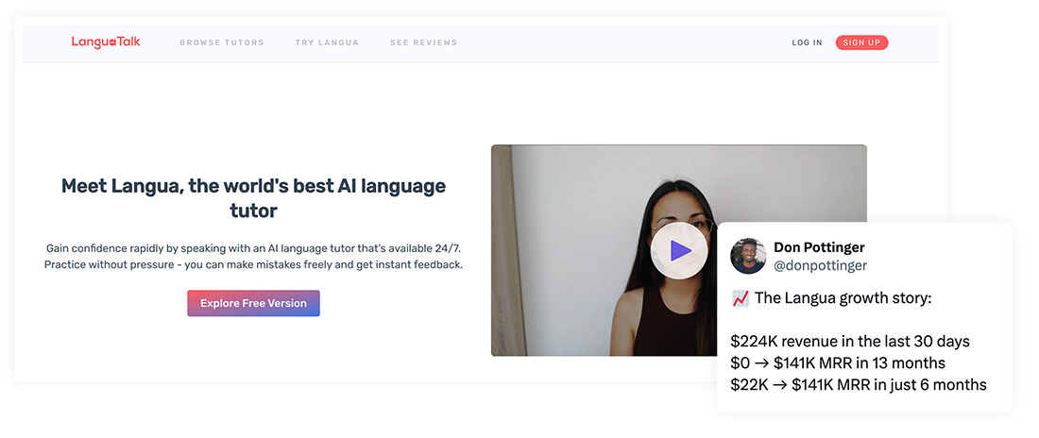
Task: Open the Try Langua menu item
Action: tap(328, 42)
